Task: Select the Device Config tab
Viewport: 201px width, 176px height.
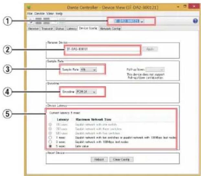Action: coord(88,29)
